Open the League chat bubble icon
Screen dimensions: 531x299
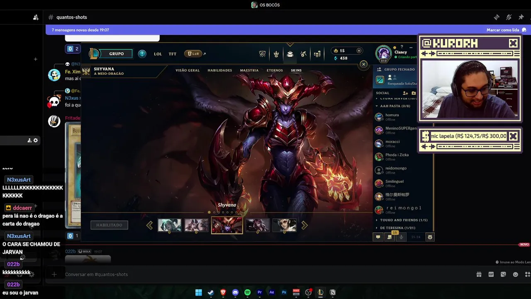378,237
